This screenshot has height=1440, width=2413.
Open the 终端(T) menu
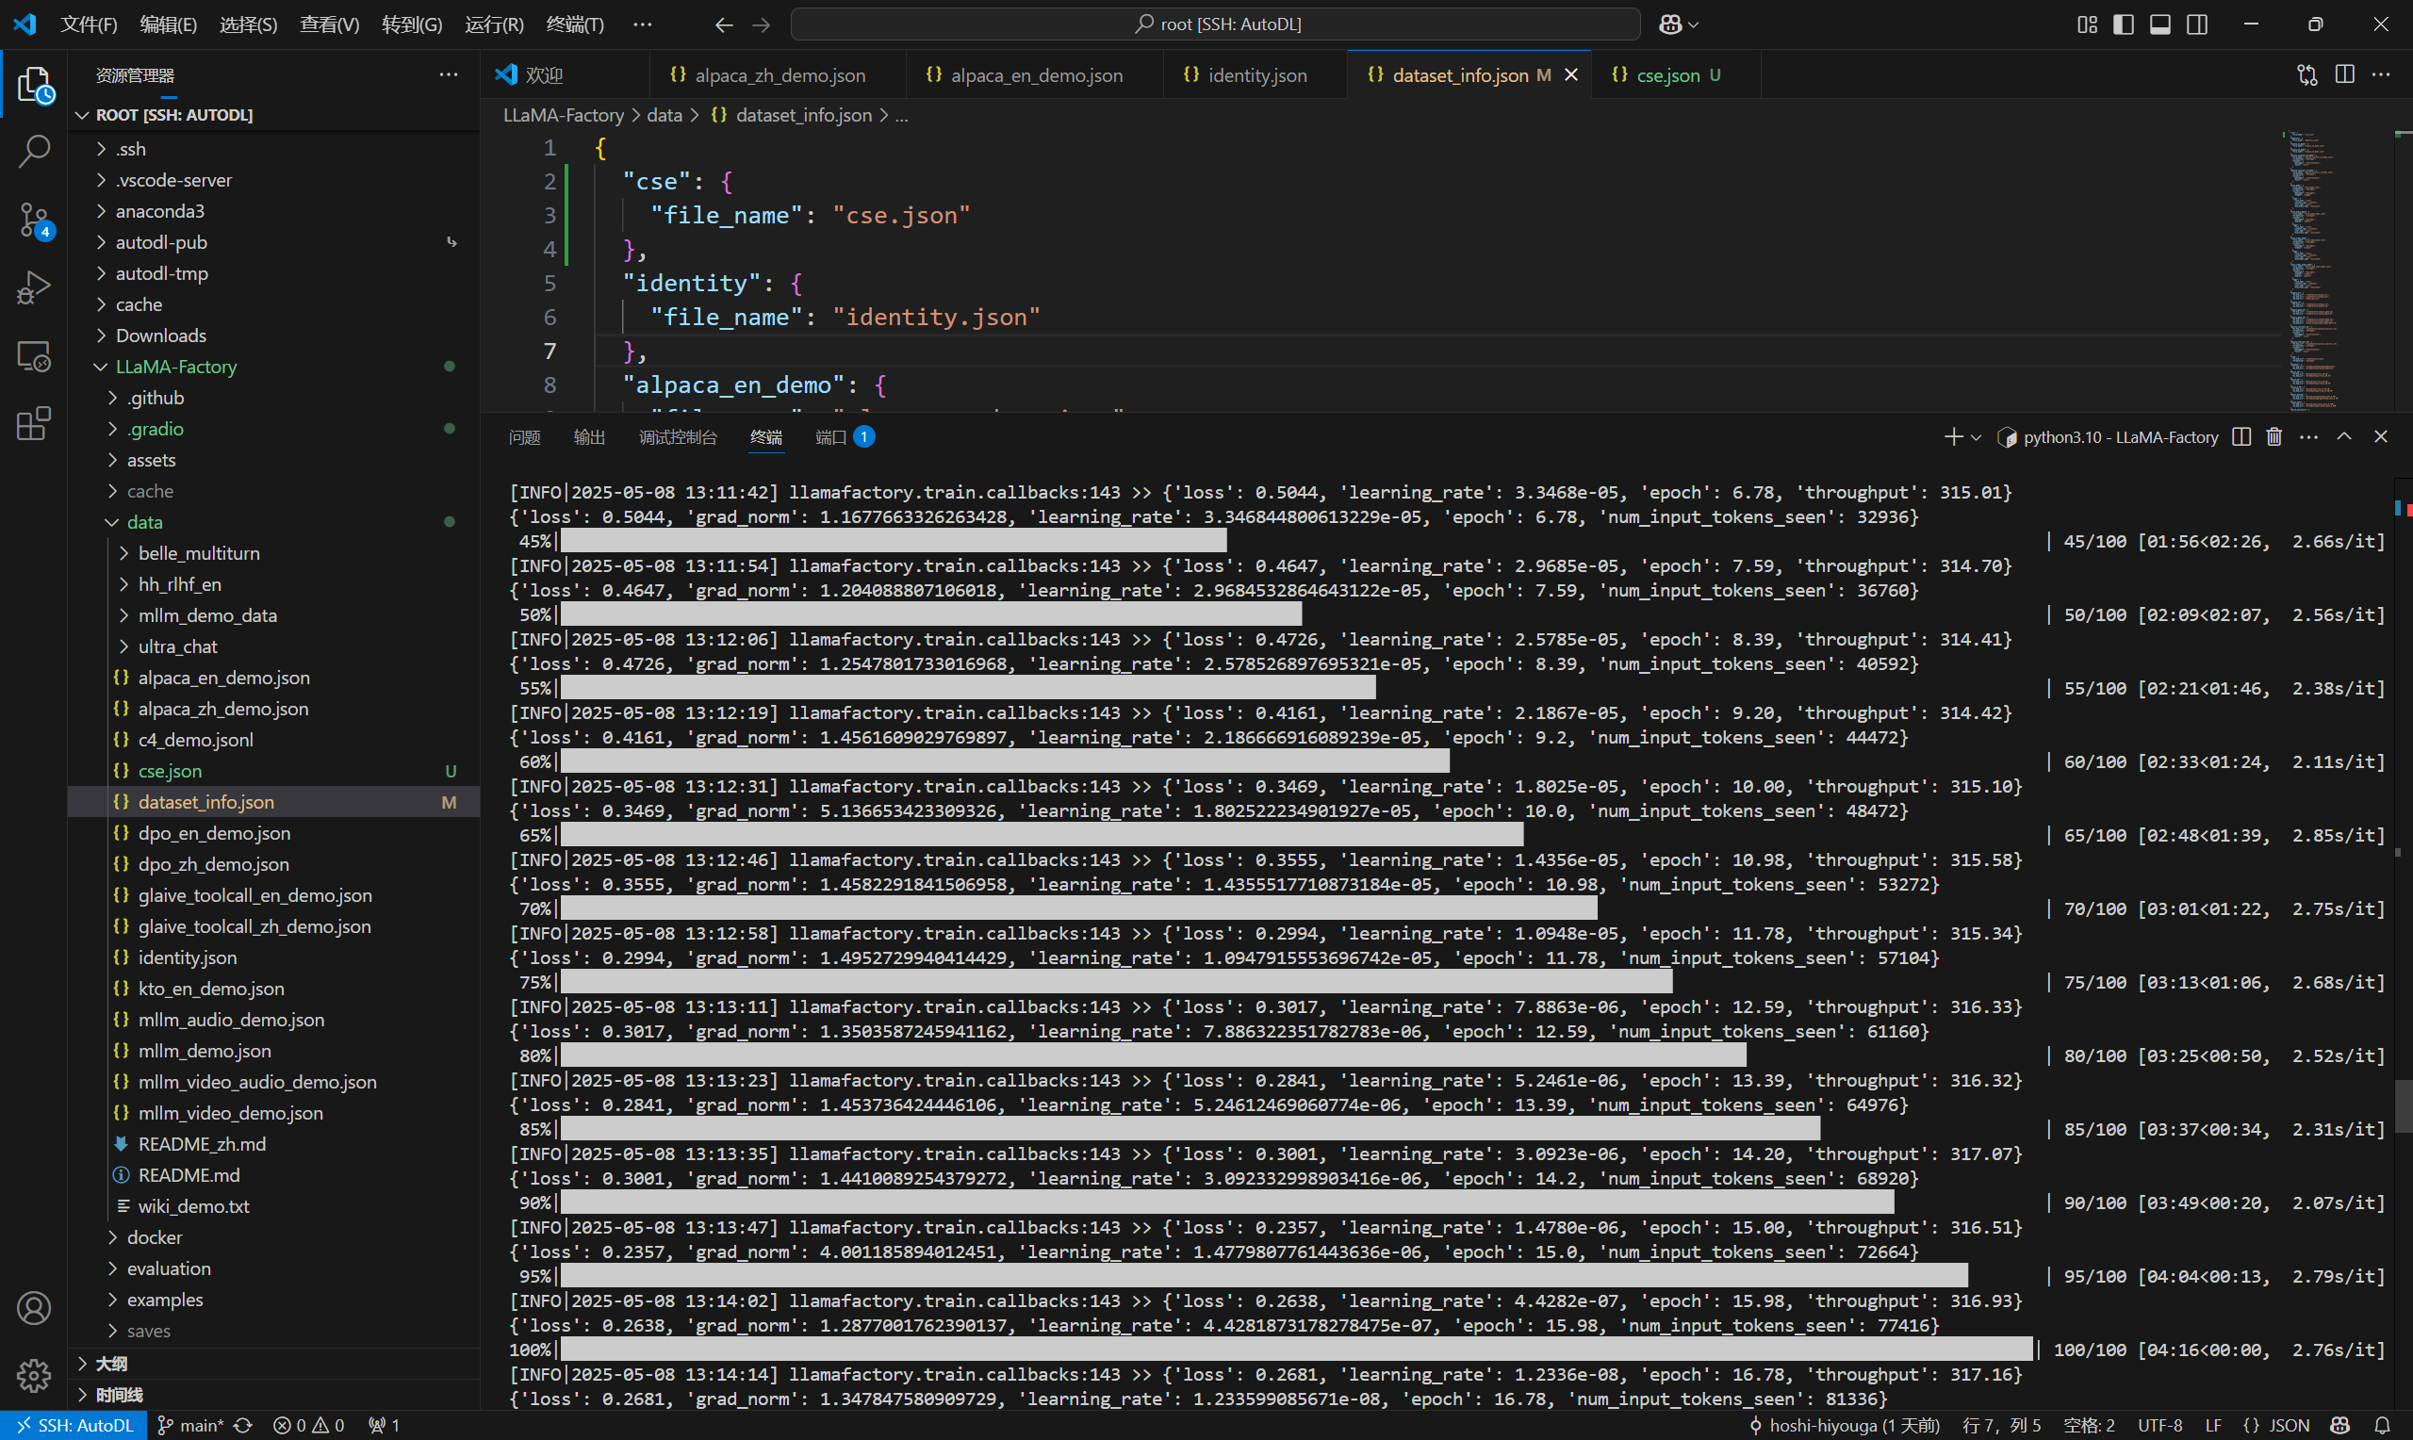tap(574, 25)
